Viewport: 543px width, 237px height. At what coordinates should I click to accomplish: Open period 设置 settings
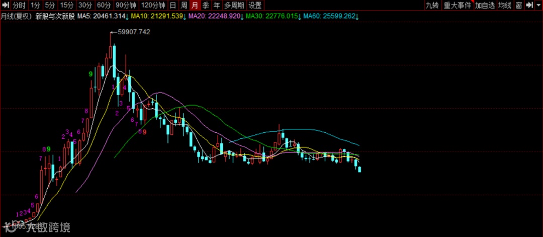coord(255,5)
